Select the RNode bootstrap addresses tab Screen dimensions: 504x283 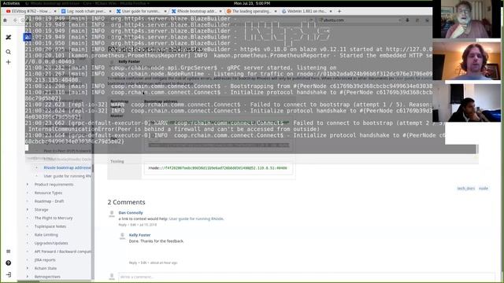pyautogui.click(x=196, y=11)
